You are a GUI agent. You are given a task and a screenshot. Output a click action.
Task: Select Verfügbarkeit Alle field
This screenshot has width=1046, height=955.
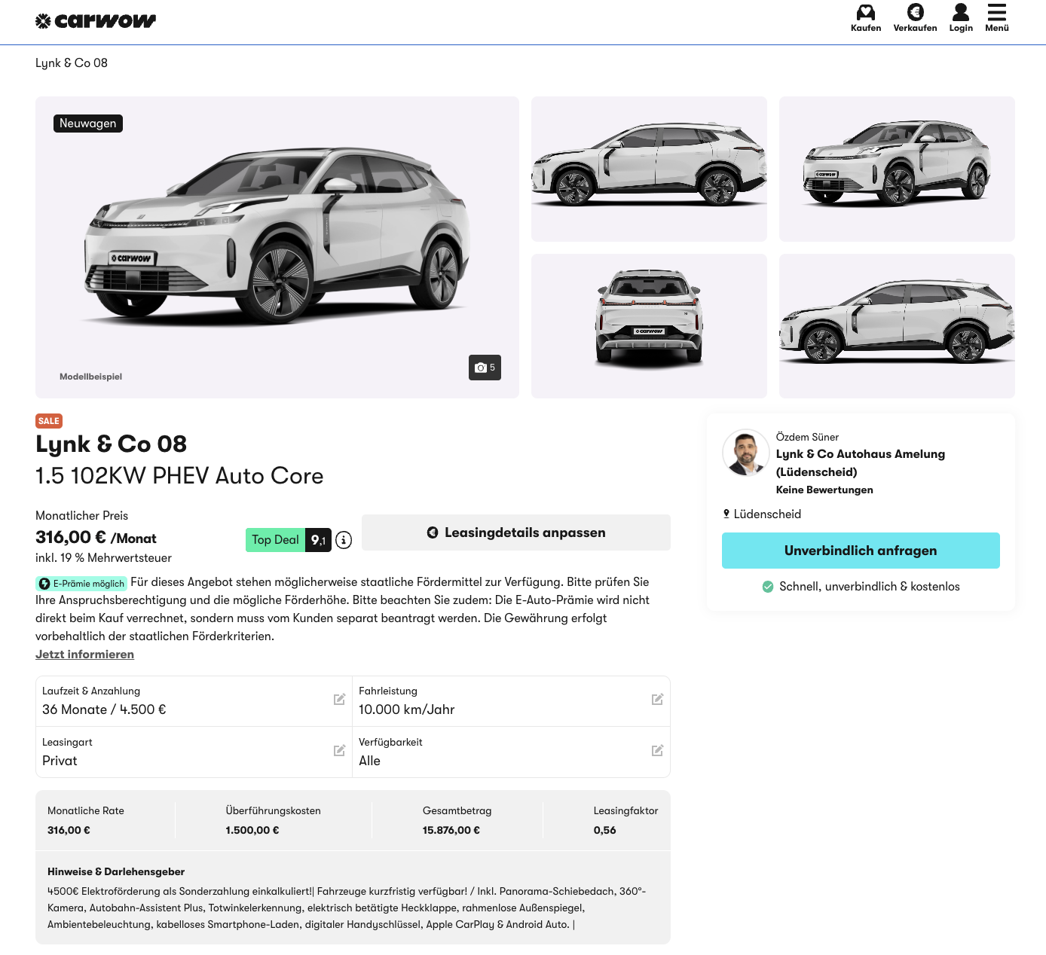[511, 752]
